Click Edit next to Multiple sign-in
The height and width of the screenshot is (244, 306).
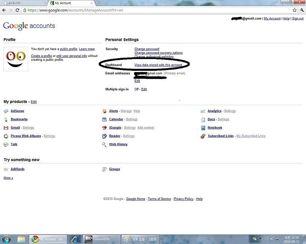(x=144, y=89)
